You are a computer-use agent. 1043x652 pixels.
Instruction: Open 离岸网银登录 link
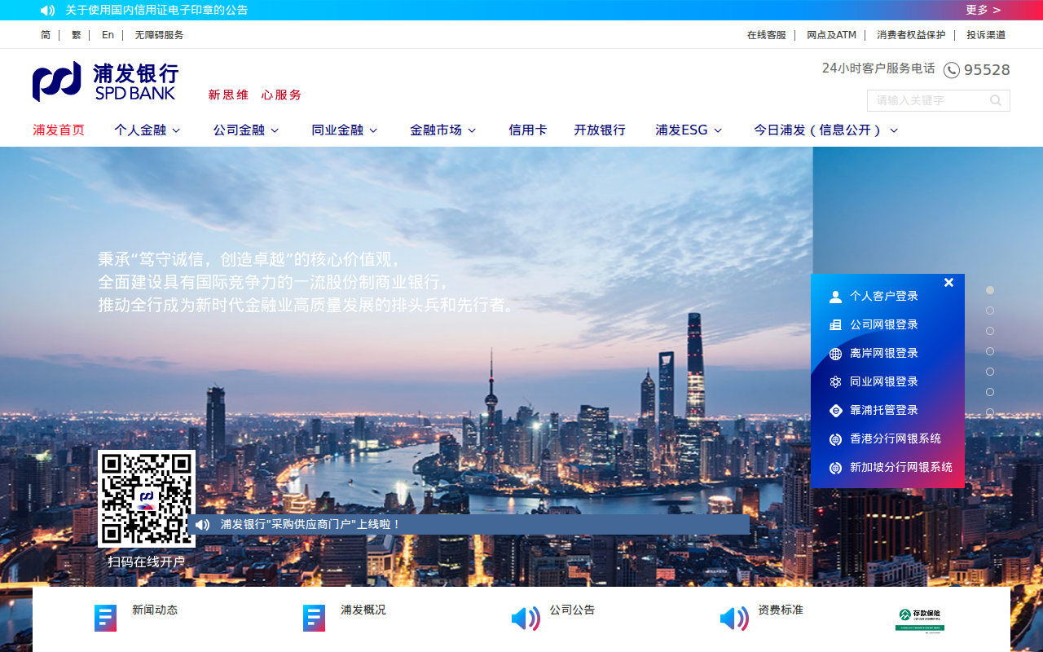coord(884,354)
